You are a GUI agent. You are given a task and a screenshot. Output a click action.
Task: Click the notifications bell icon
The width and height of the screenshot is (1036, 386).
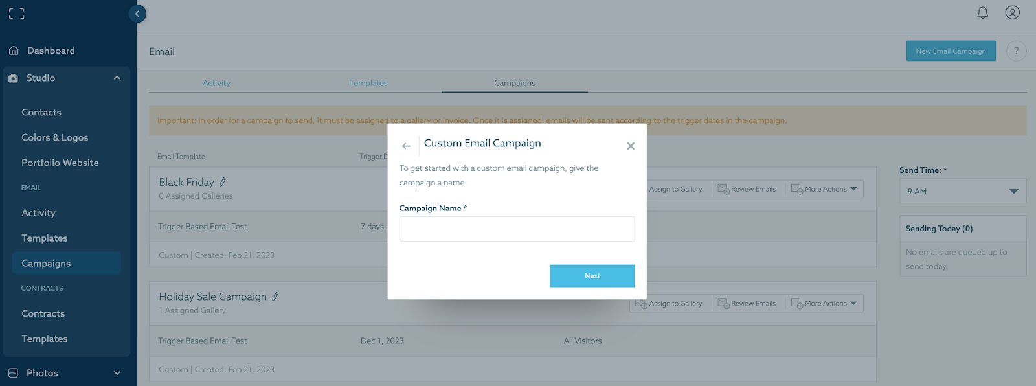(982, 13)
